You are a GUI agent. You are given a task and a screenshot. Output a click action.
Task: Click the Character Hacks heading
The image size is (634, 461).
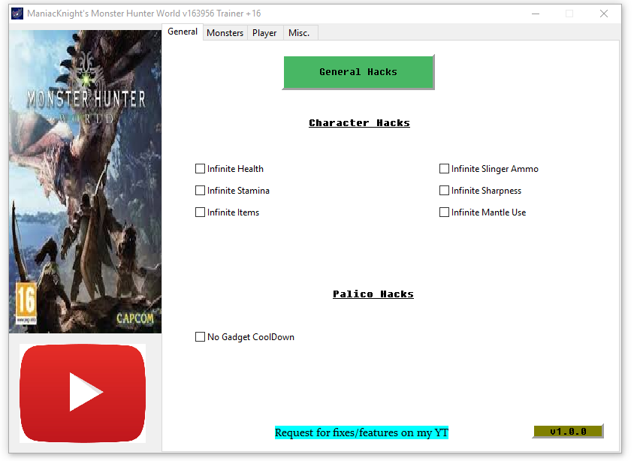pyautogui.click(x=360, y=123)
